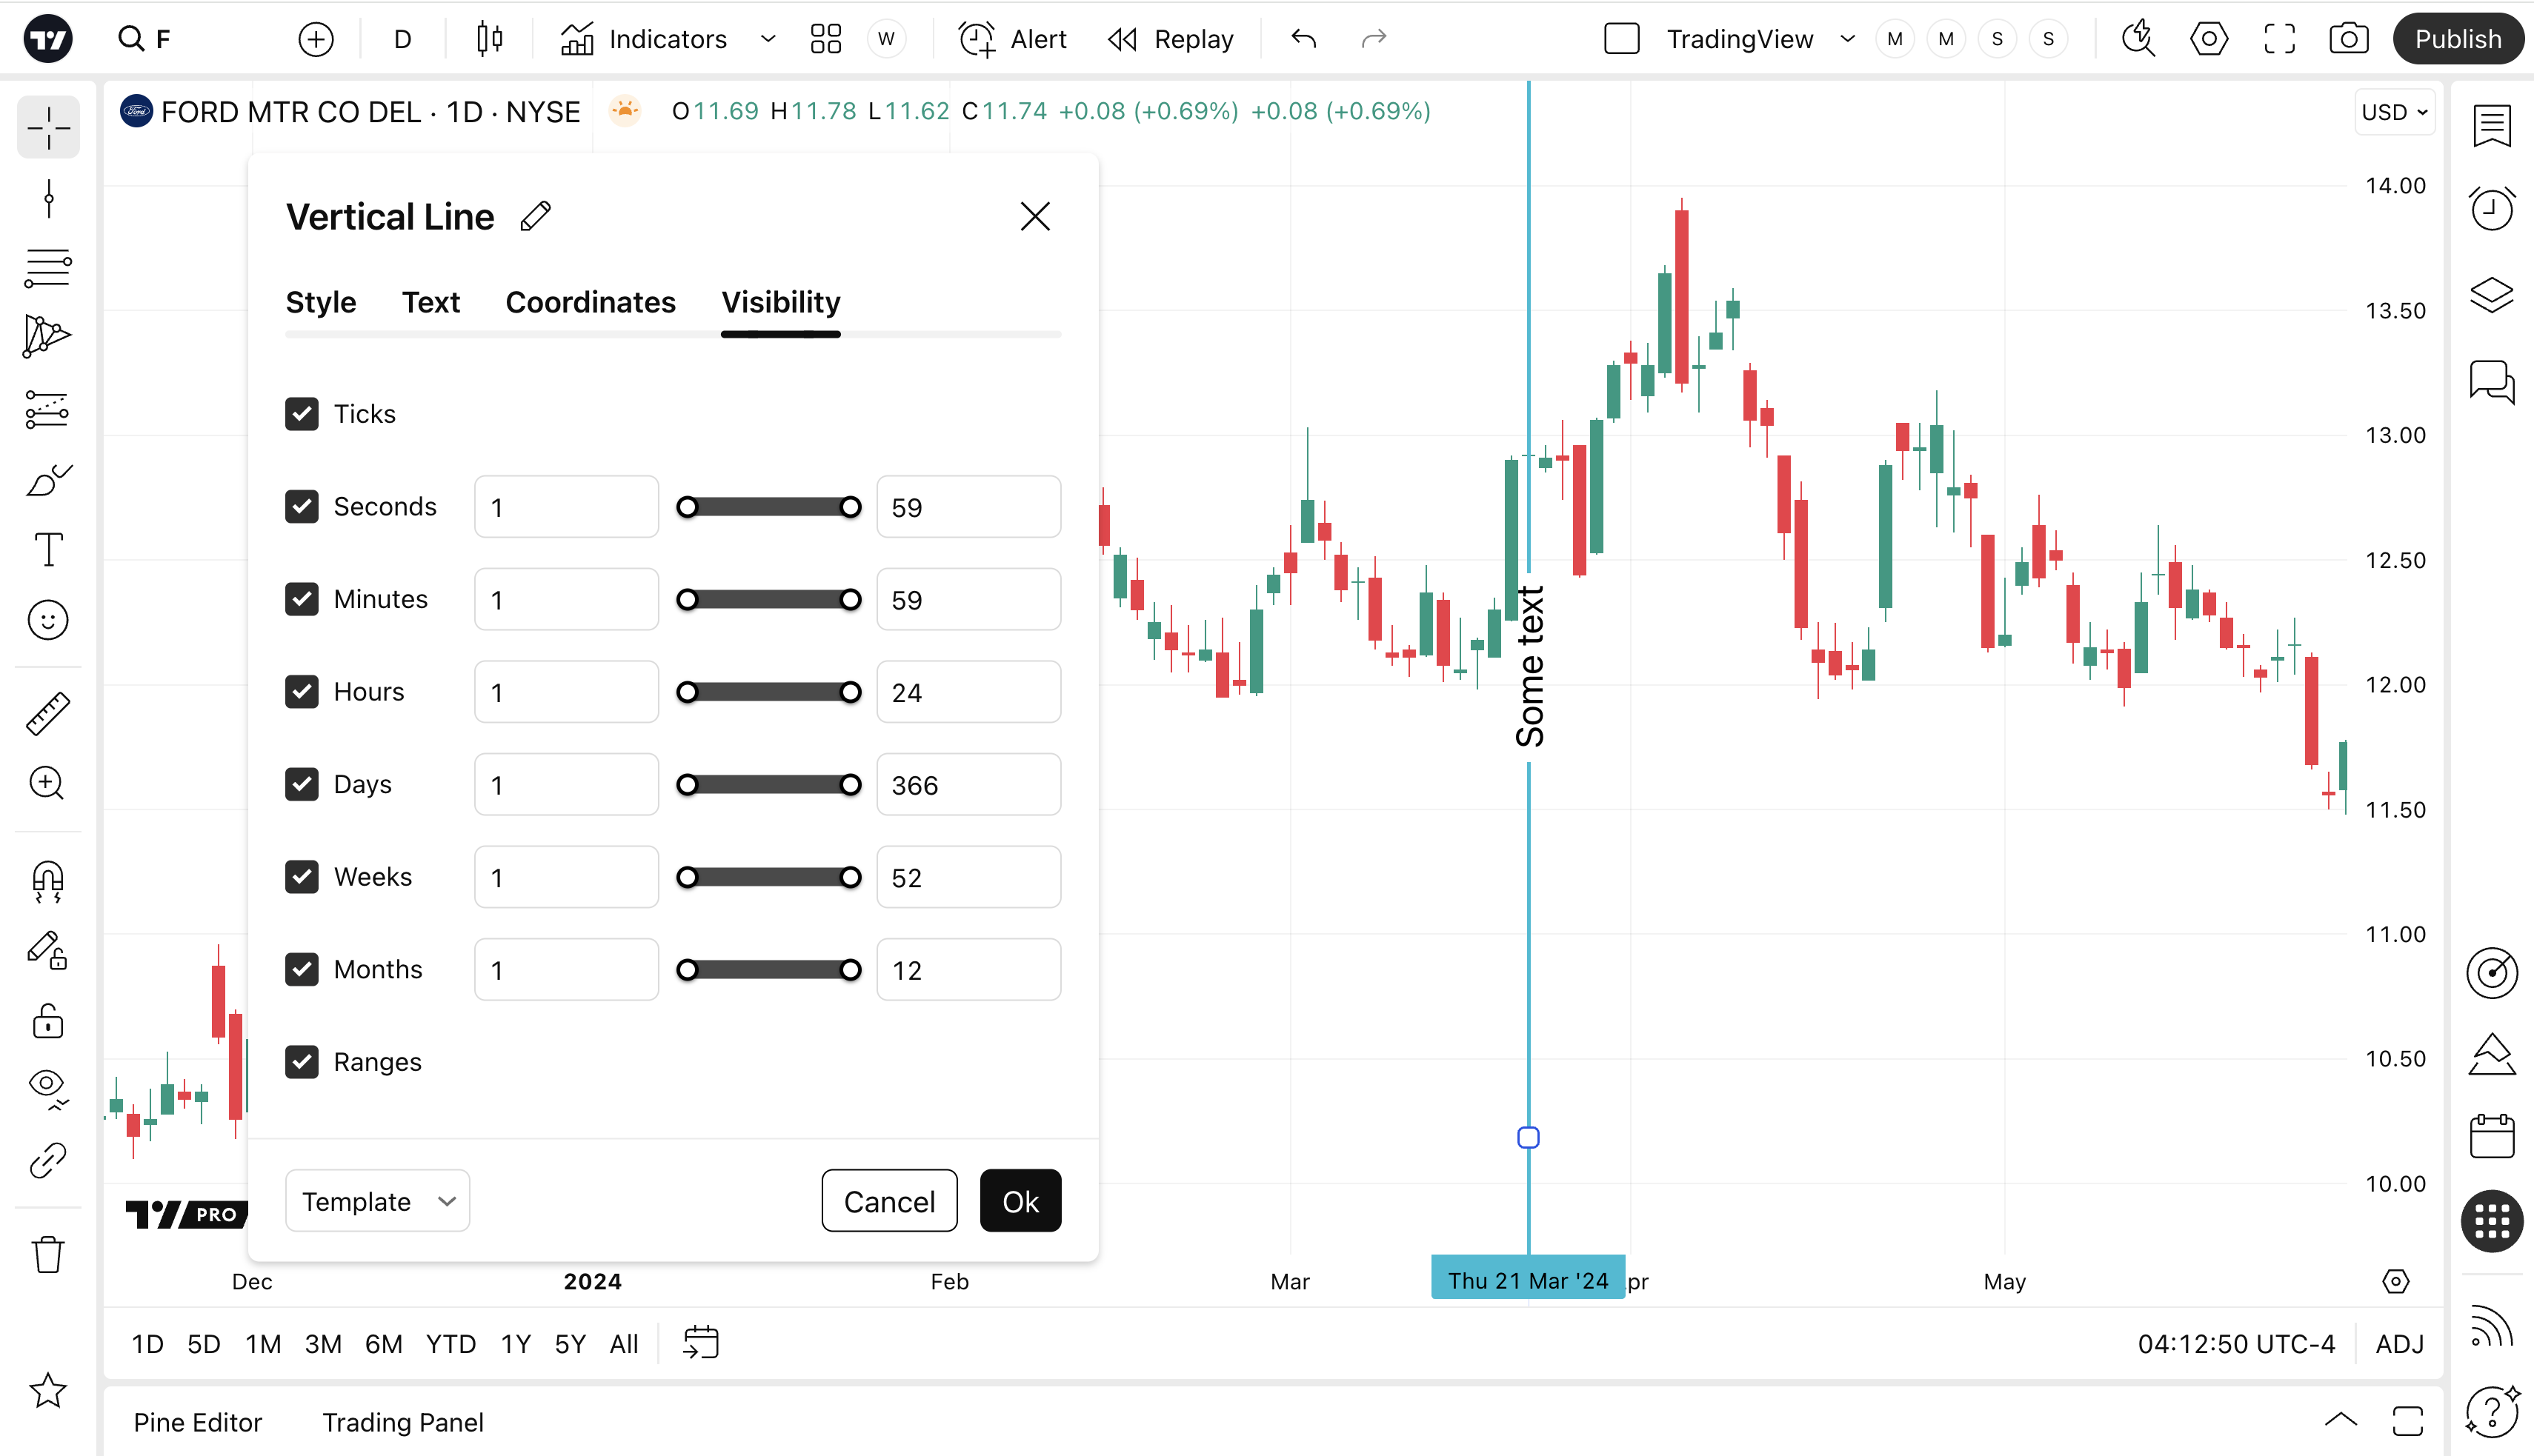2534x1456 pixels.
Task: Open the emoji icons tool
Action: click(47, 620)
